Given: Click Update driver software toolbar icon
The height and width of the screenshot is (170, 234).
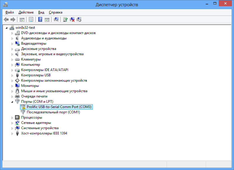Looking at the screenshot, I should pyautogui.click(x=65, y=19).
